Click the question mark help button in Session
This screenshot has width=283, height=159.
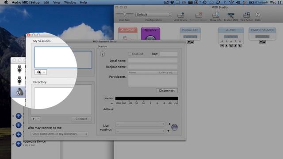(102, 54)
